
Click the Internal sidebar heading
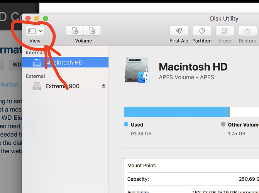35,52
